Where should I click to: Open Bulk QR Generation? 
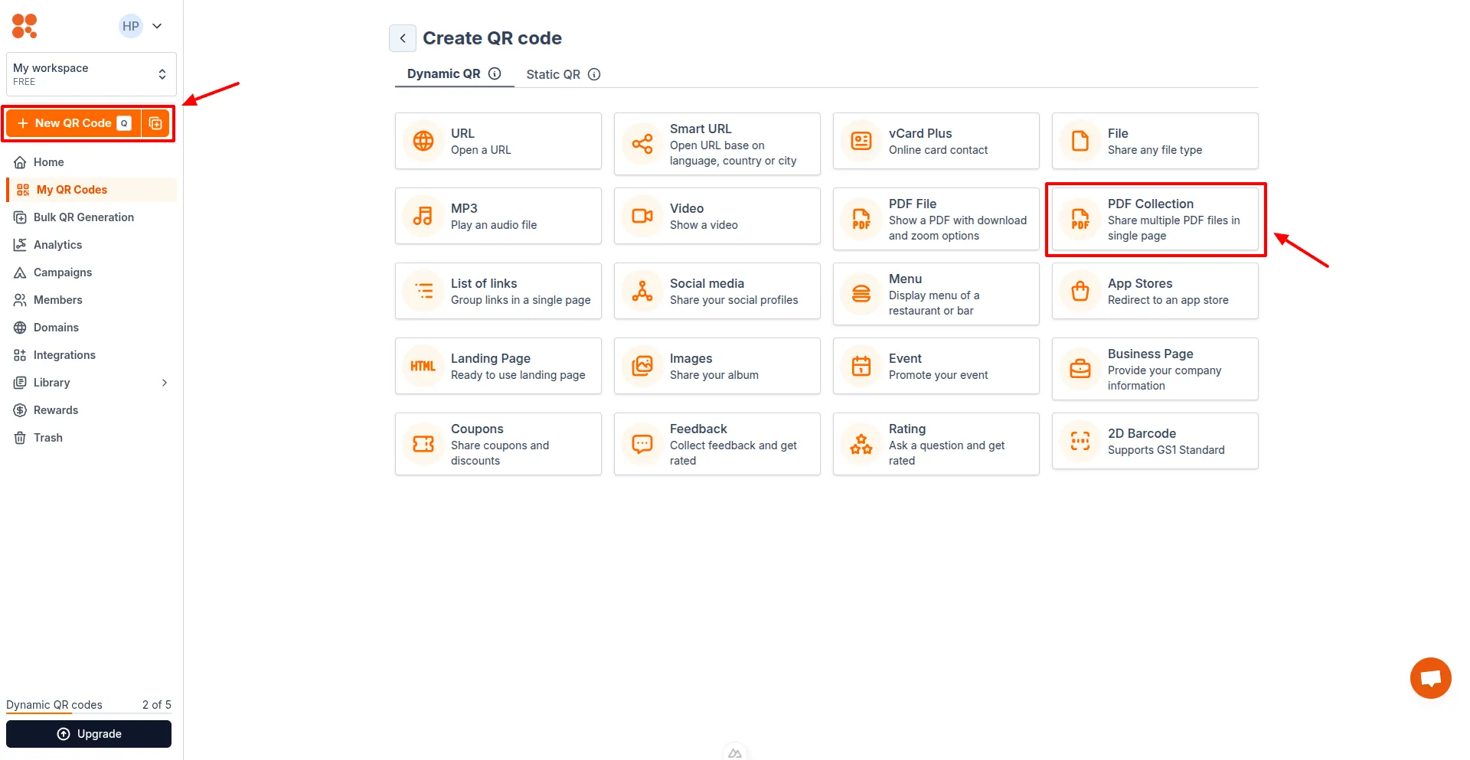click(x=91, y=217)
